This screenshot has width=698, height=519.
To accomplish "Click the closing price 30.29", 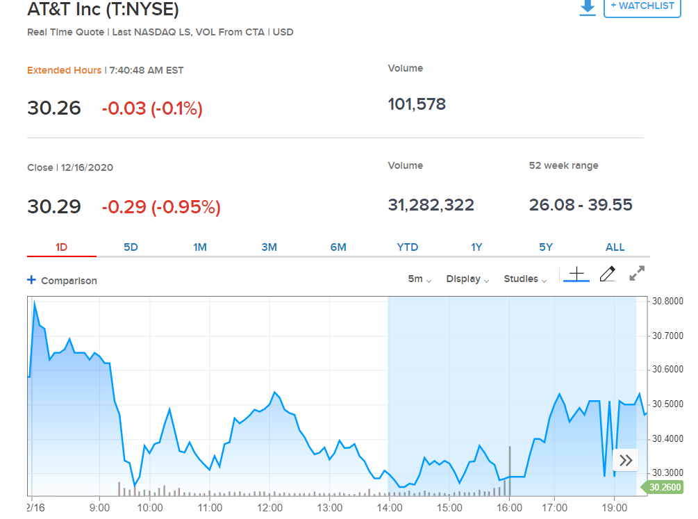I will pos(54,207).
